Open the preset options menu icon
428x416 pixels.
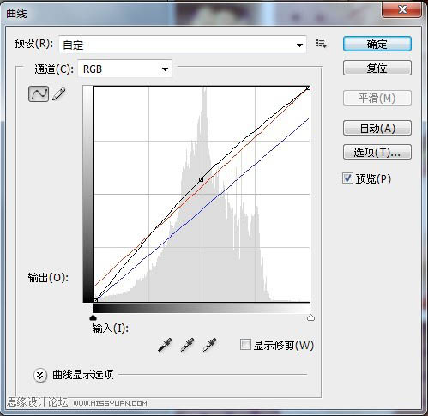[322, 44]
